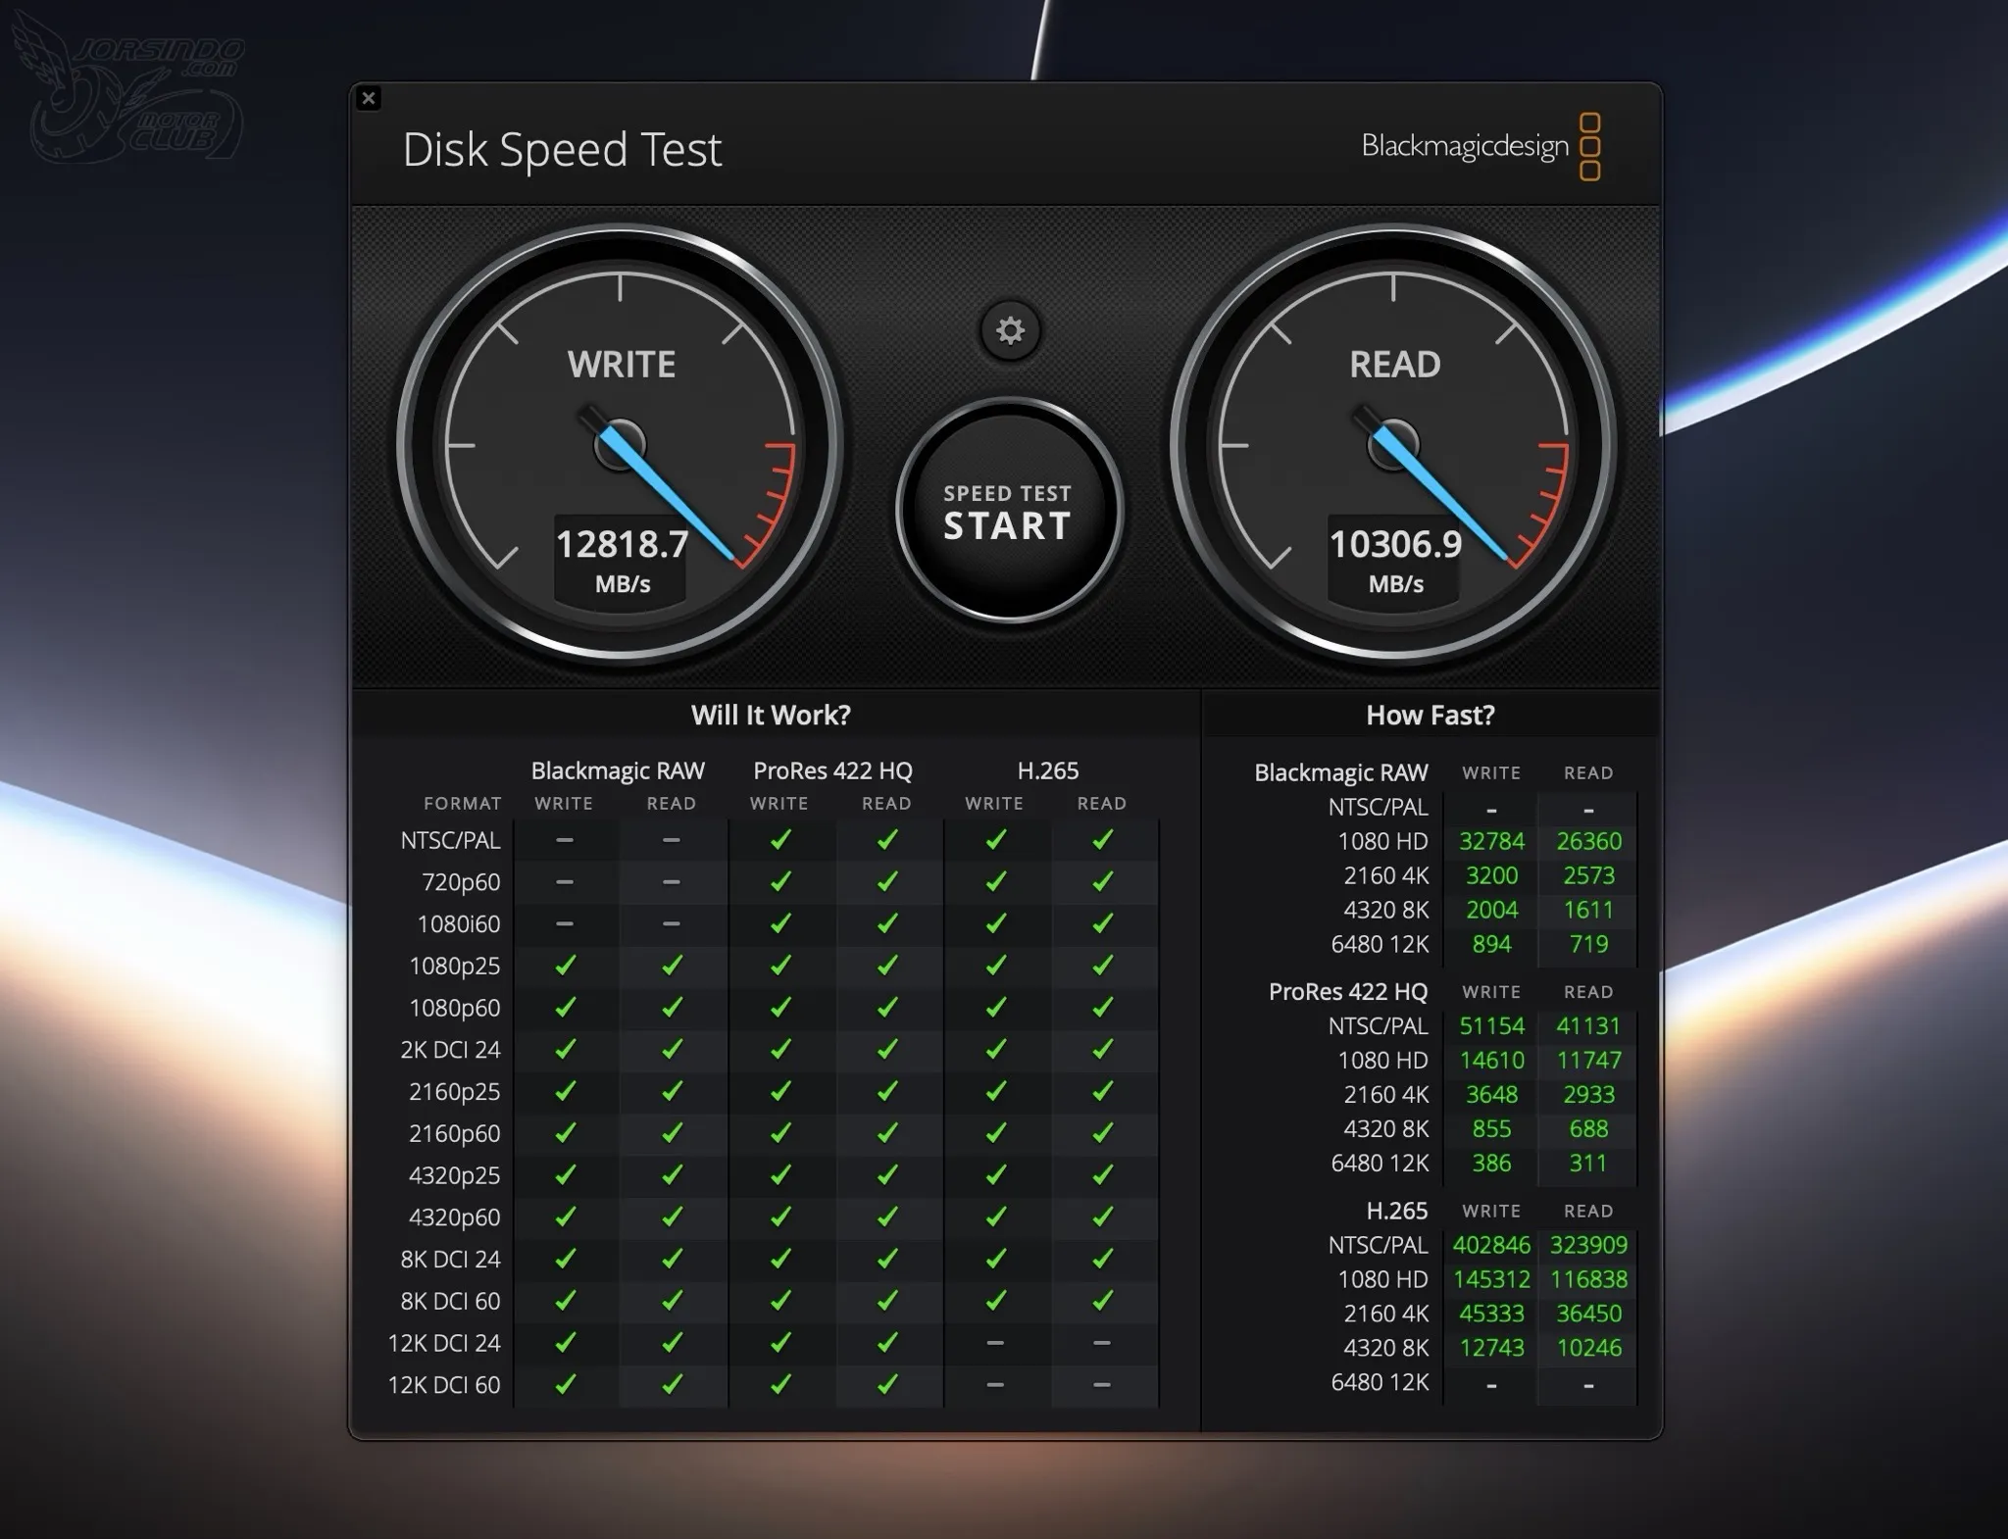Open settings with the gear icon
Image resolution: width=2008 pixels, height=1539 pixels.
click(x=1010, y=330)
